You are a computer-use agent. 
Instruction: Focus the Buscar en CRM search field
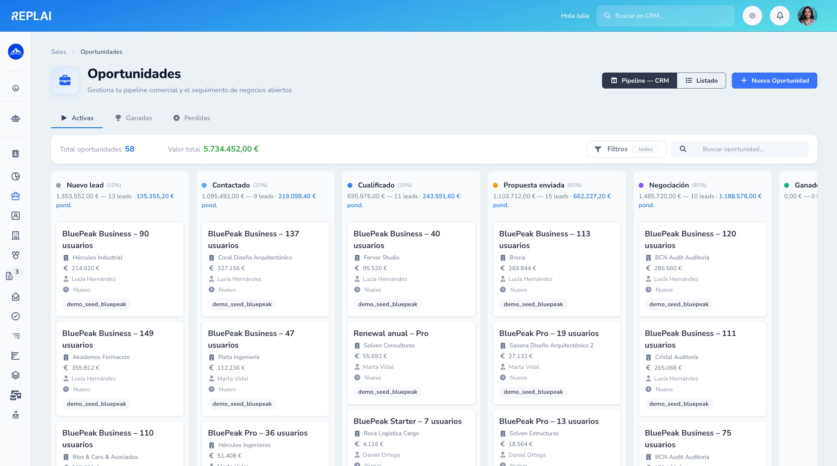(x=665, y=16)
